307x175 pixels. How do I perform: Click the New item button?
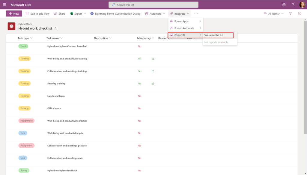[x=14, y=13]
